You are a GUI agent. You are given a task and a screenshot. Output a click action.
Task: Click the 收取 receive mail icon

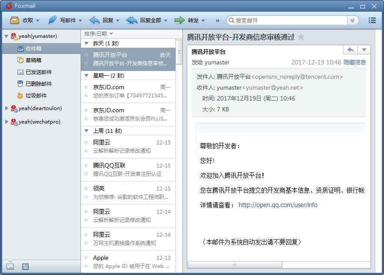coord(14,20)
